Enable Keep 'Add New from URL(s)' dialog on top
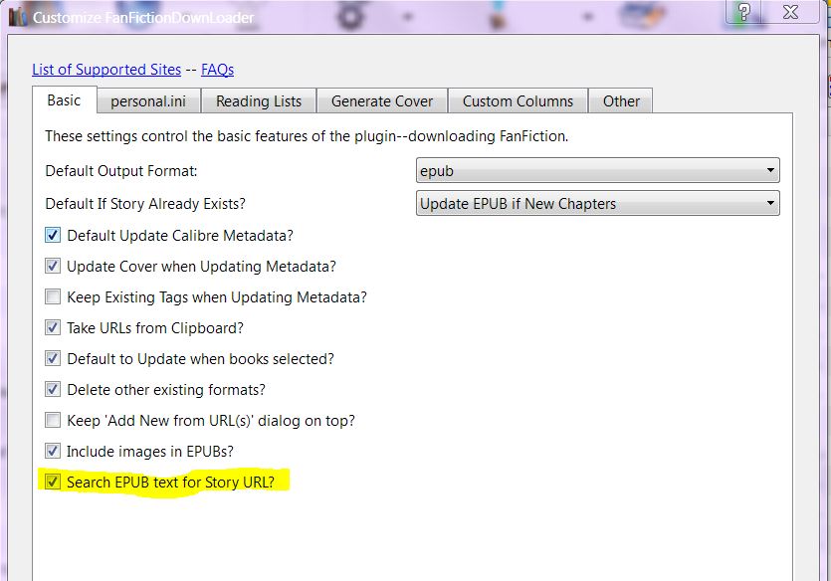The width and height of the screenshot is (831, 581). coord(53,420)
